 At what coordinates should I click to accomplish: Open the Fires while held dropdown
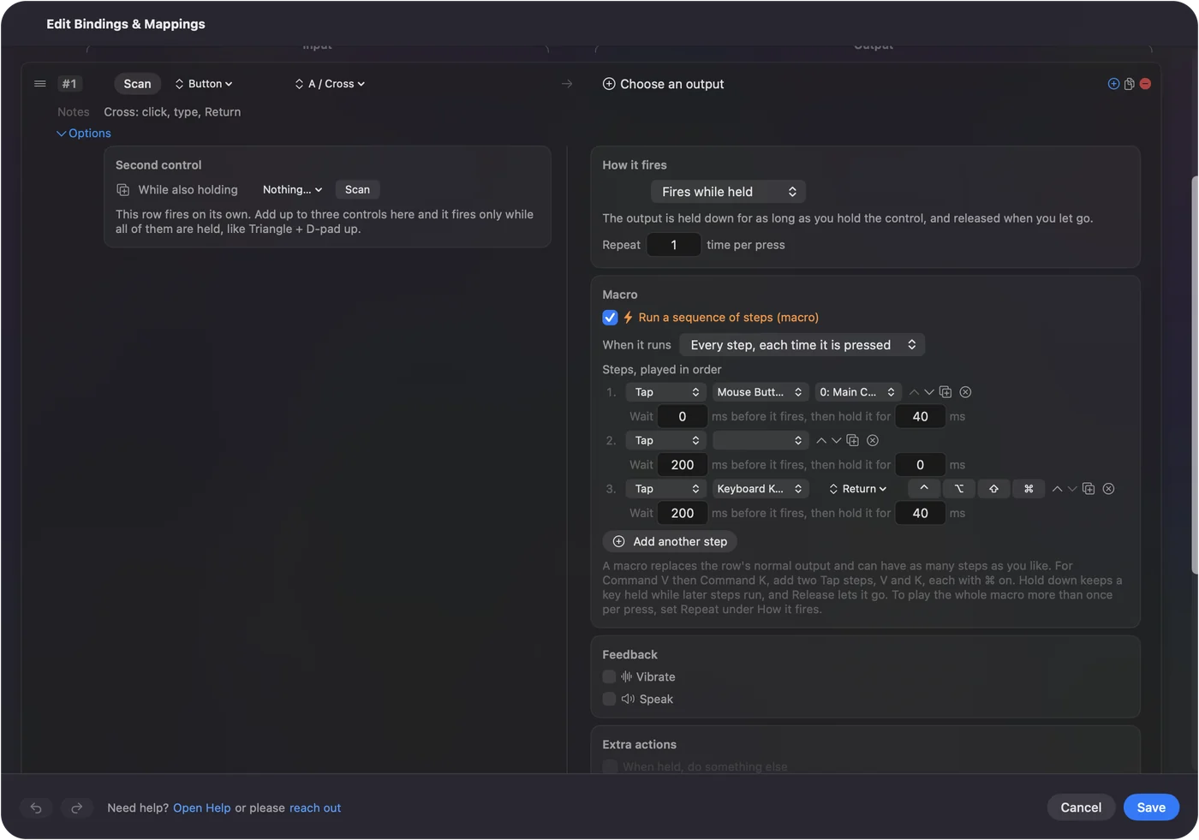[x=729, y=192]
